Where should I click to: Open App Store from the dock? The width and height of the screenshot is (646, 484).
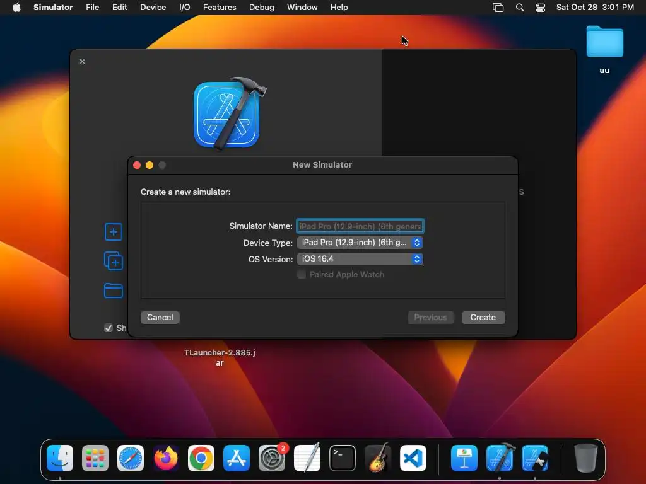[237, 458]
